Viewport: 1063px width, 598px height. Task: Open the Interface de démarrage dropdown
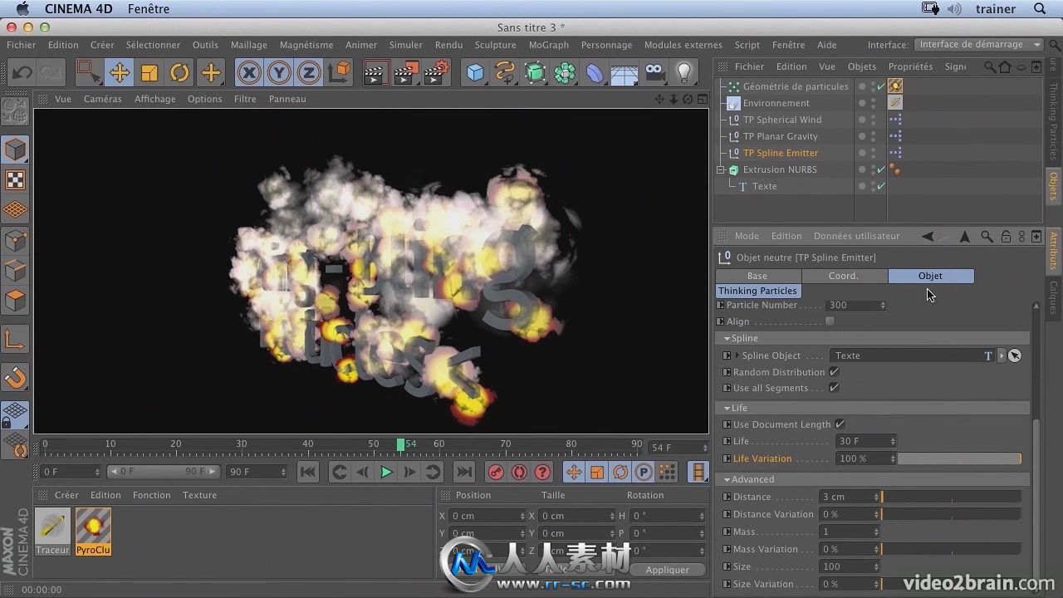[980, 45]
